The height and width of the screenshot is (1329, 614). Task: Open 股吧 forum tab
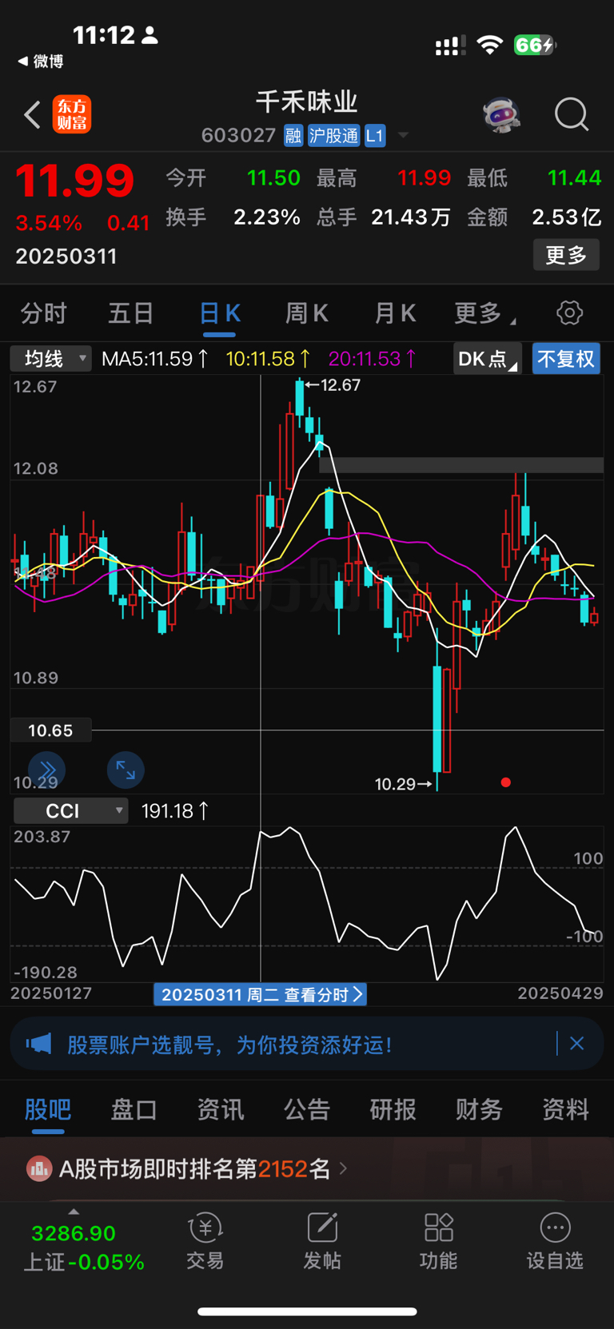[x=48, y=1109]
